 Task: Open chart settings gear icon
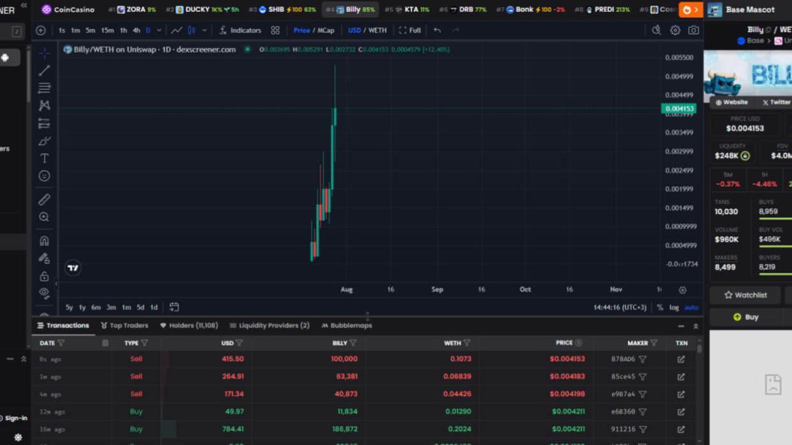pyautogui.click(x=675, y=30)
